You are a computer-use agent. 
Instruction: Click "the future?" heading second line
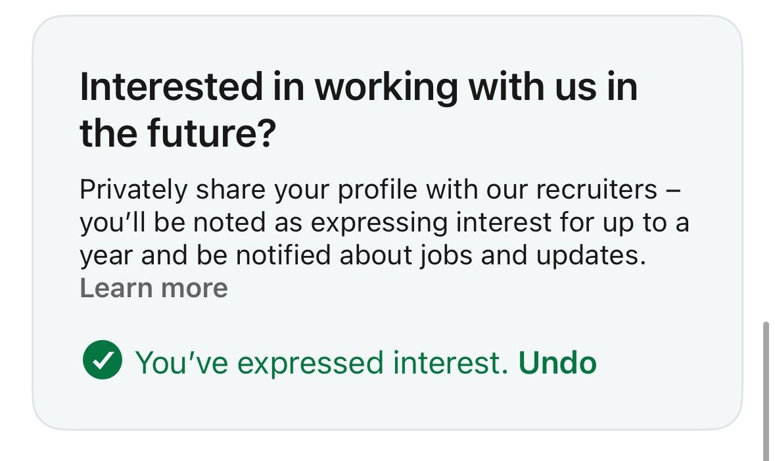pyautogui.click(x=177, y=134)
